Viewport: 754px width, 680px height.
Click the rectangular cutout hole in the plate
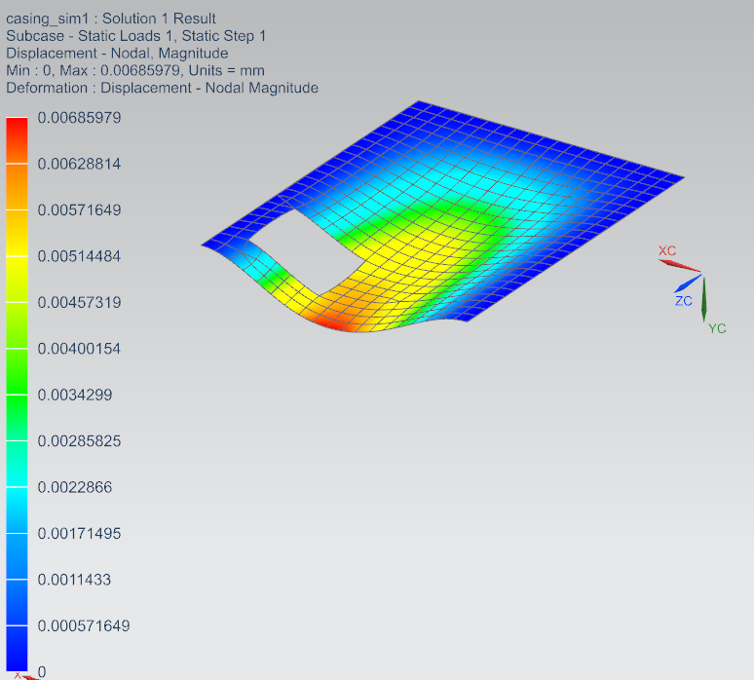[x=308, y=250]
